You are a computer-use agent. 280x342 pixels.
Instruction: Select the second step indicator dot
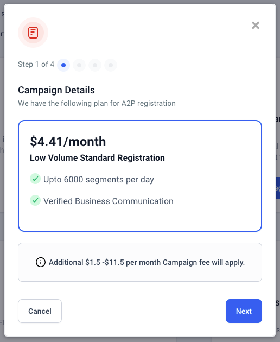[79, 65]
